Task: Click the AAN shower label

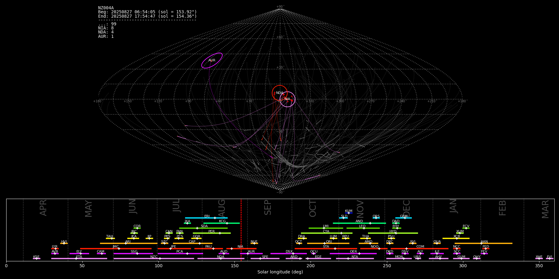Action: [x=484, y=242]
